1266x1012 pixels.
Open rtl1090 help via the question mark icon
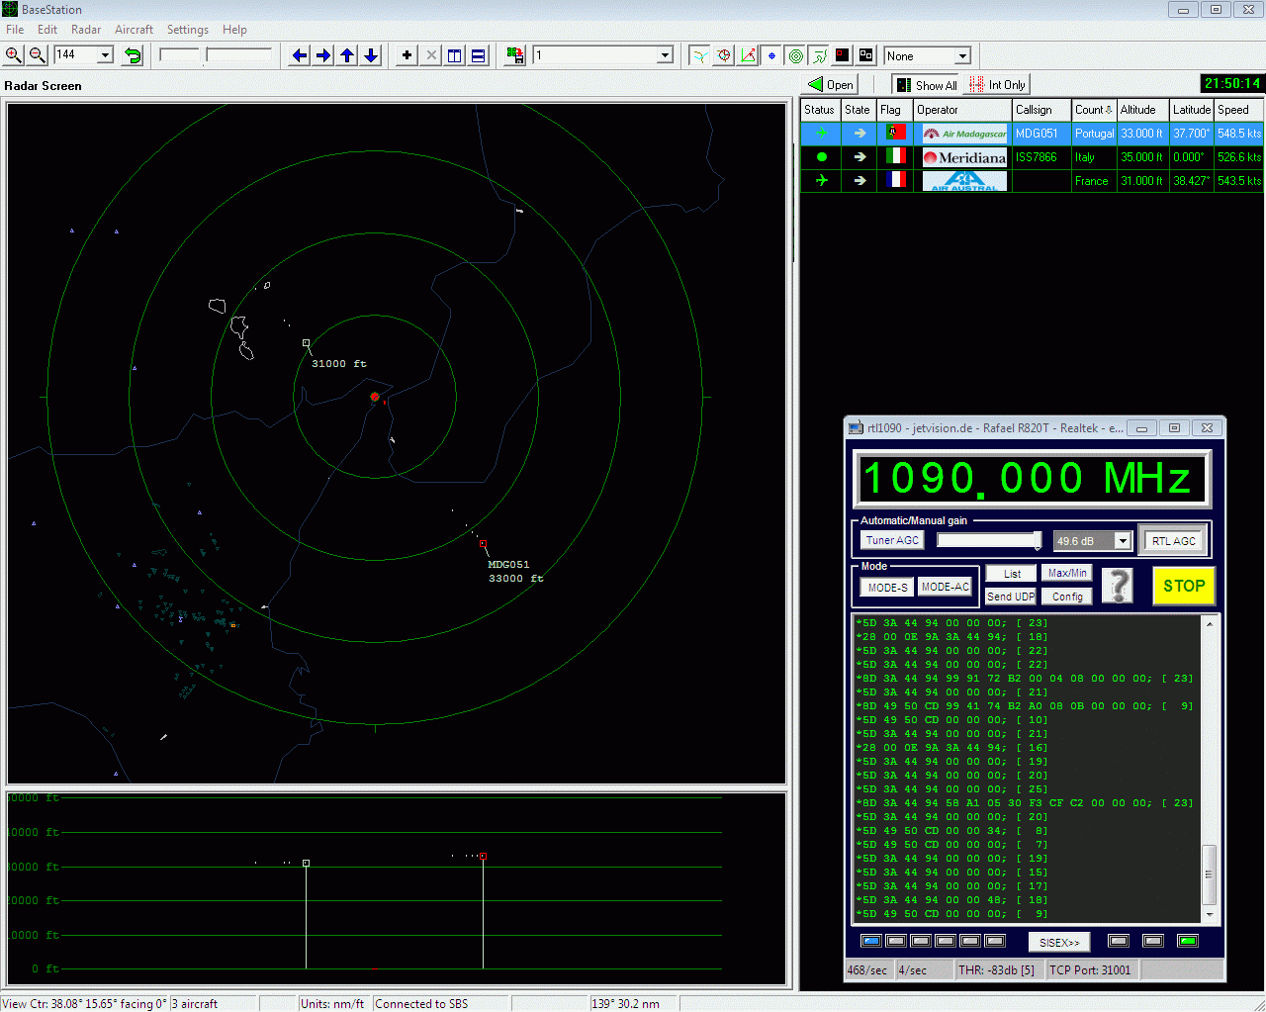(x=1117, y=586)
